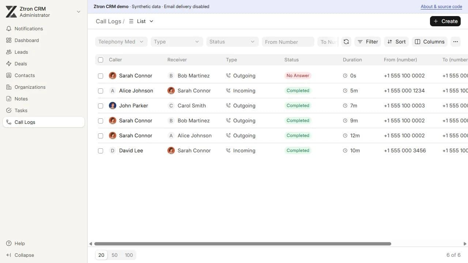
Task: Click the clock icon beside 12m duration
Action: [x=345, y=136]
